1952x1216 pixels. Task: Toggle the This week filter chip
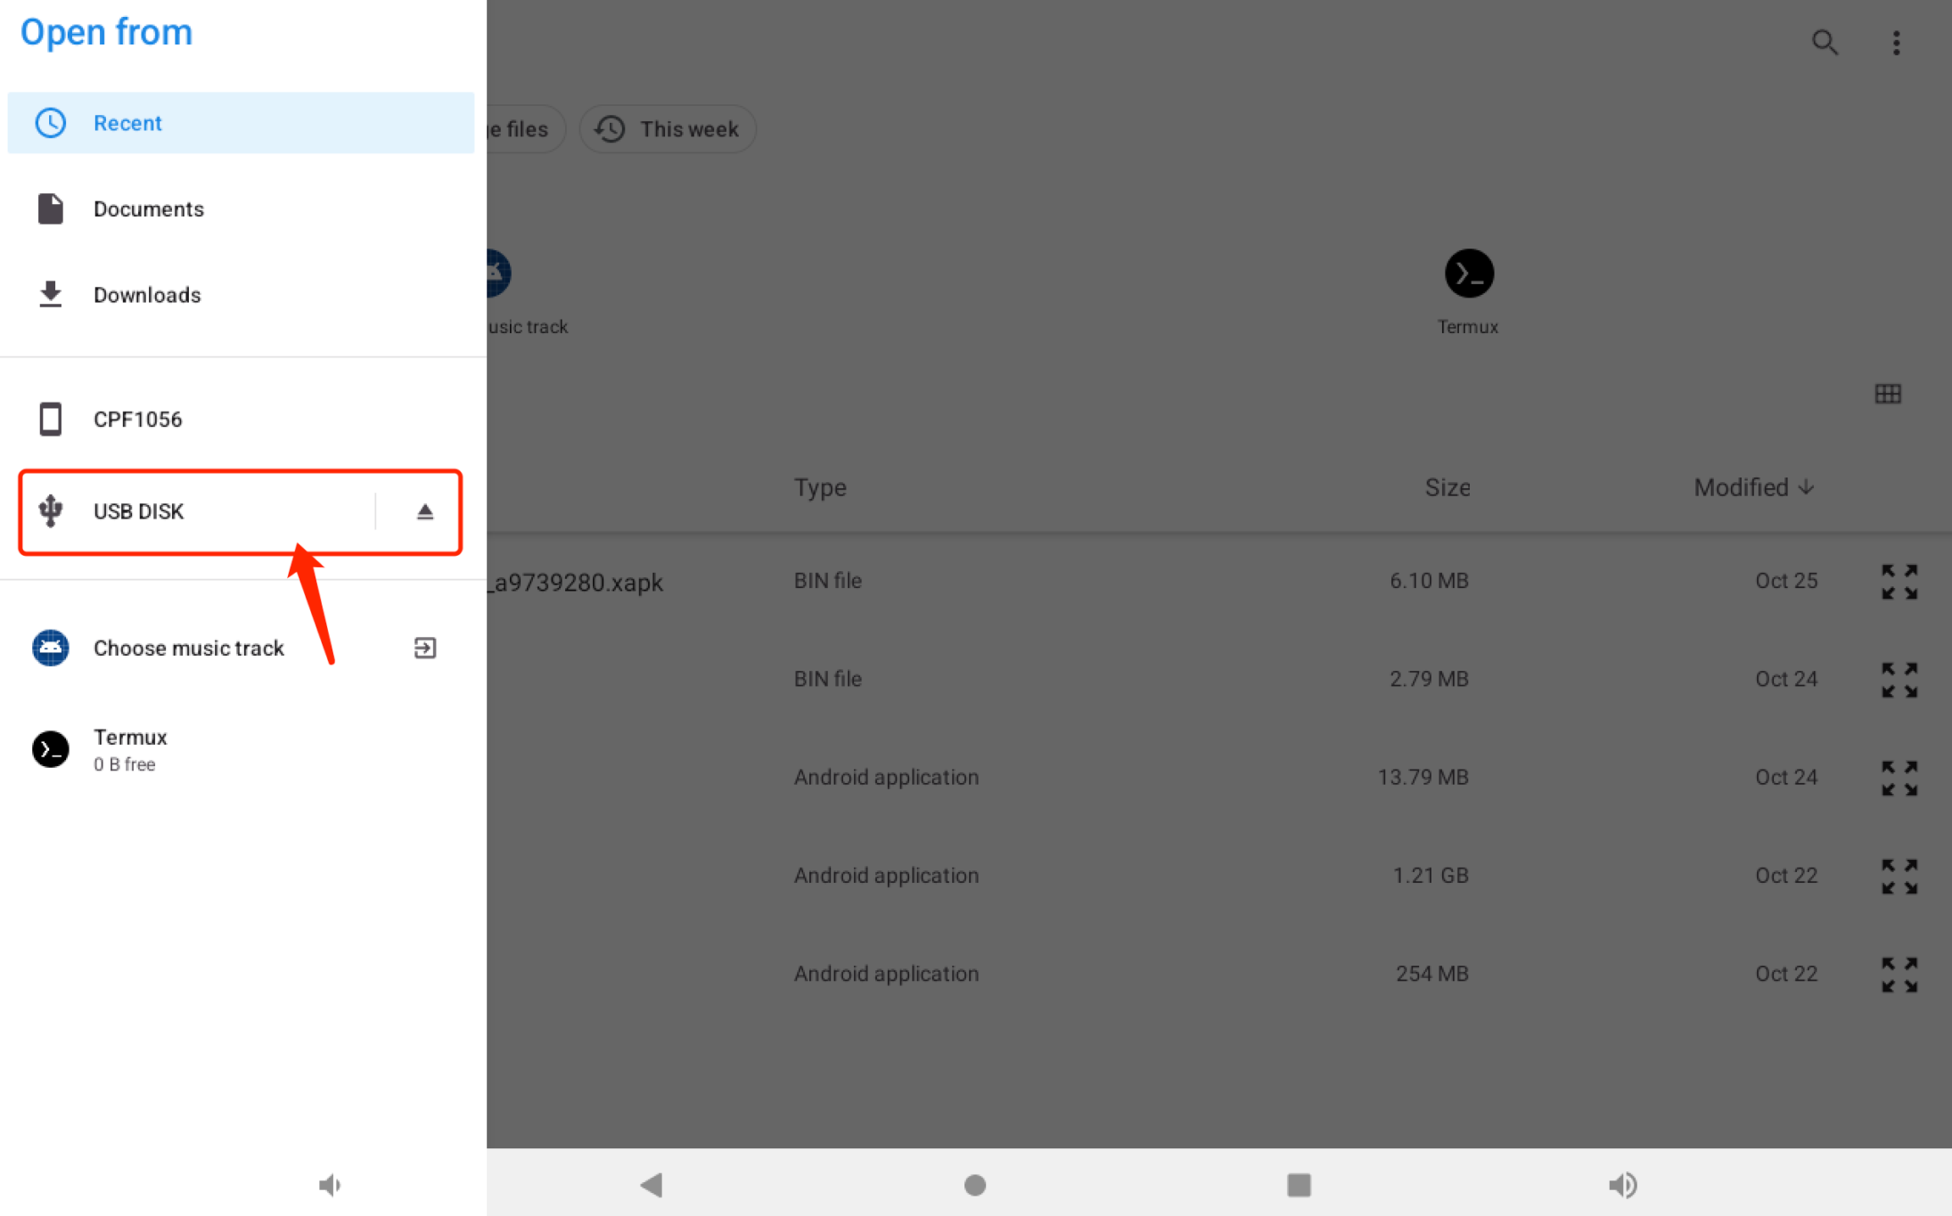point(668,129)
